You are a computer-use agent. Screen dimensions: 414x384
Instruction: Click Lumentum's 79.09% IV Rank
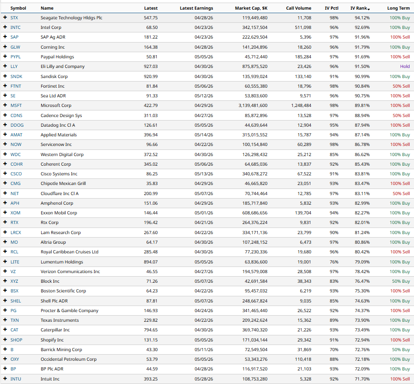click(362, 262)
